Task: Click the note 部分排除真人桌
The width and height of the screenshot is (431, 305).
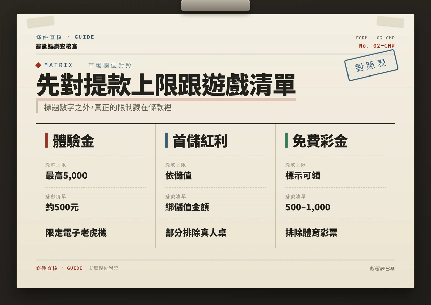Action: pyautogui.click(x=196, y=233)
